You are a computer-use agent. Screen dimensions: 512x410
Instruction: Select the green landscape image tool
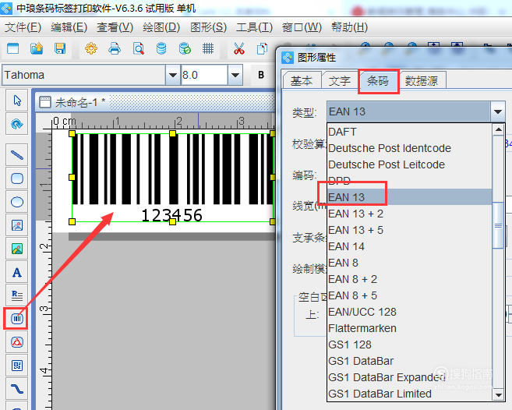tap(17, 249)
